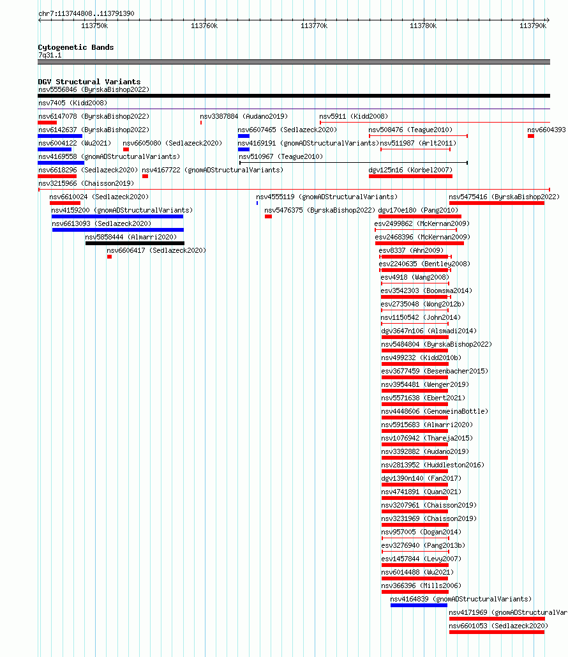Select nsv5571638 (Ebert2021) label
The image size is (568, 657).
(x=423, y=398)
